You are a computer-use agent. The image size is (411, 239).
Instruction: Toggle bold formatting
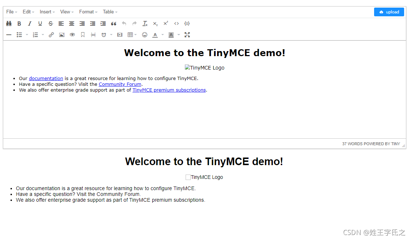click(x=19, y=24)
